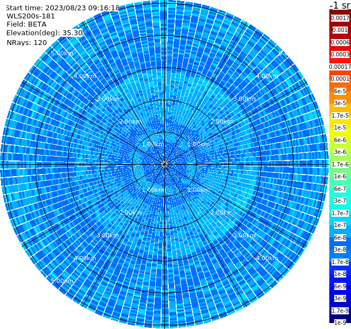Viewport: 351px width, 329px height.
Task: Click the 6e-7 colorbar tick label
Action: 340,189
